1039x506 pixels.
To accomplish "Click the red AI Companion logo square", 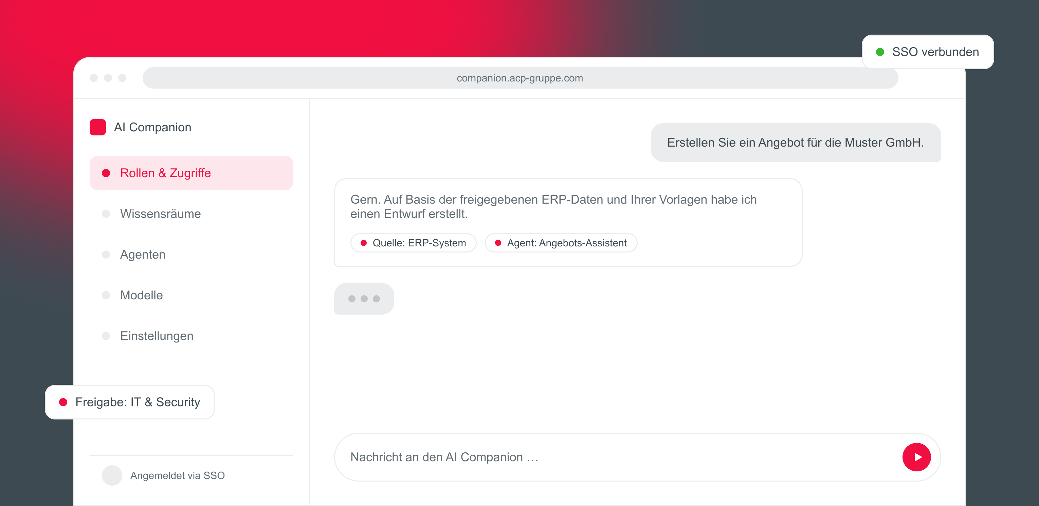I will click(x=97, y=127).
